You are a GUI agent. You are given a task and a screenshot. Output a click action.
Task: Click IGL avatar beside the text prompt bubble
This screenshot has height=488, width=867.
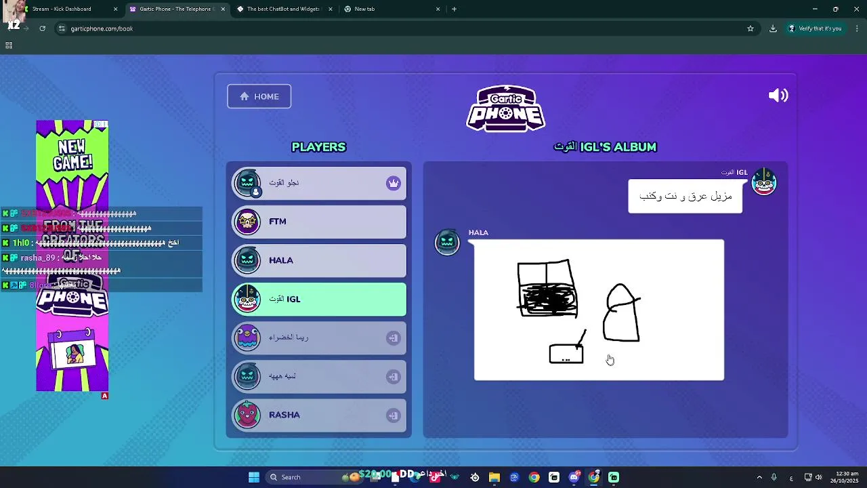[764, 182]
